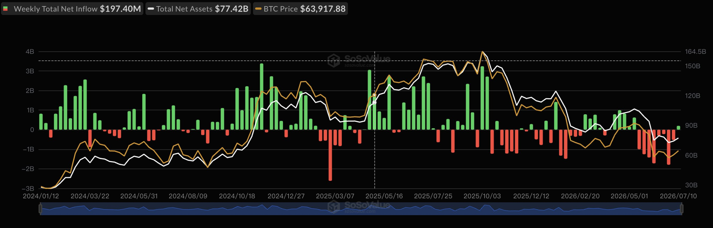713x228 pixels.
Task: Click the largest red outflow bar near 2025/03/07
Action: coord(330,155)
